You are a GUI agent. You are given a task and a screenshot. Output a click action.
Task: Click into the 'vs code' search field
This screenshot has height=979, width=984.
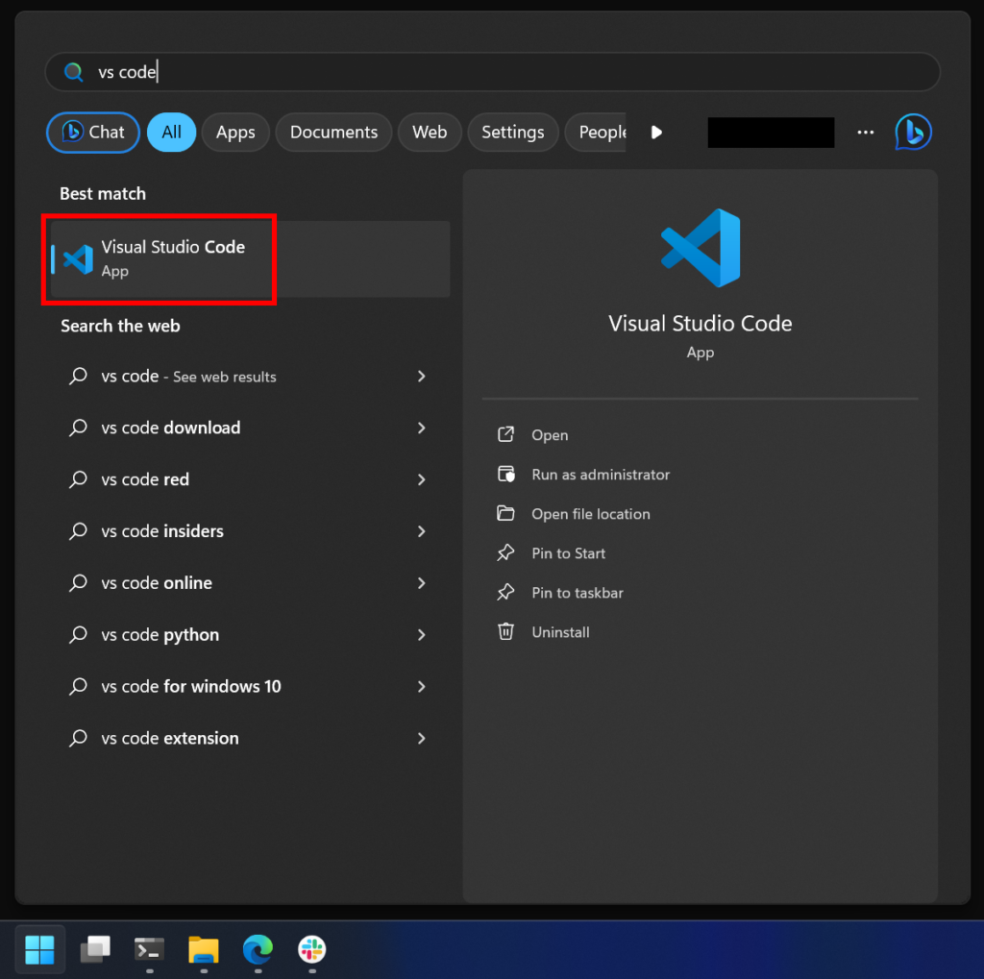(493, 72)
